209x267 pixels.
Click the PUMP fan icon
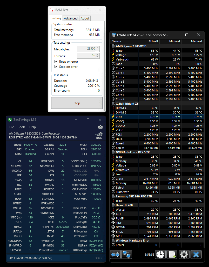coord(113,218)
